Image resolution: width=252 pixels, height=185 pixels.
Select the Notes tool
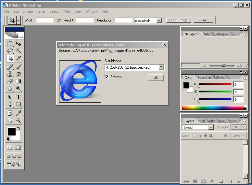pyautogui.click(x=10, y=113)
